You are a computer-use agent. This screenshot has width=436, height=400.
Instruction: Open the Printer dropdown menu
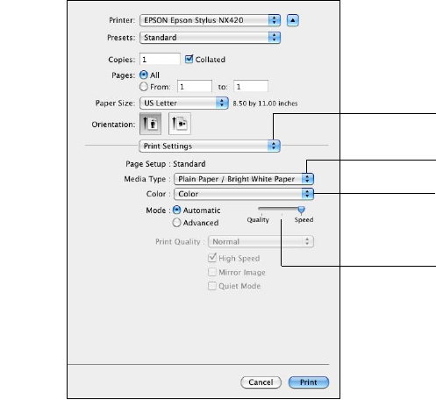[210, 20]
